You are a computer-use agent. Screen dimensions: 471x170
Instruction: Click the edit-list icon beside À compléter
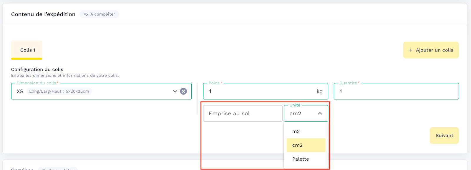[x=86, y=14]
